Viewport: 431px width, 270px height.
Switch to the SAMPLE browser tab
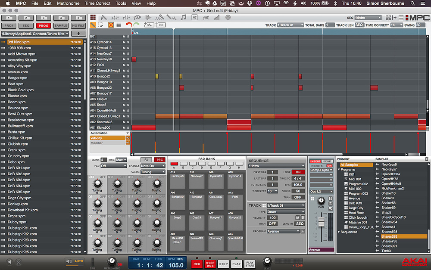61,25
